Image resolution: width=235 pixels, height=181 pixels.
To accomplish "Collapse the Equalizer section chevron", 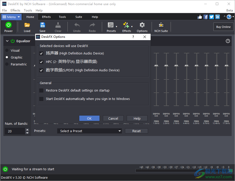I will point(7,41).
